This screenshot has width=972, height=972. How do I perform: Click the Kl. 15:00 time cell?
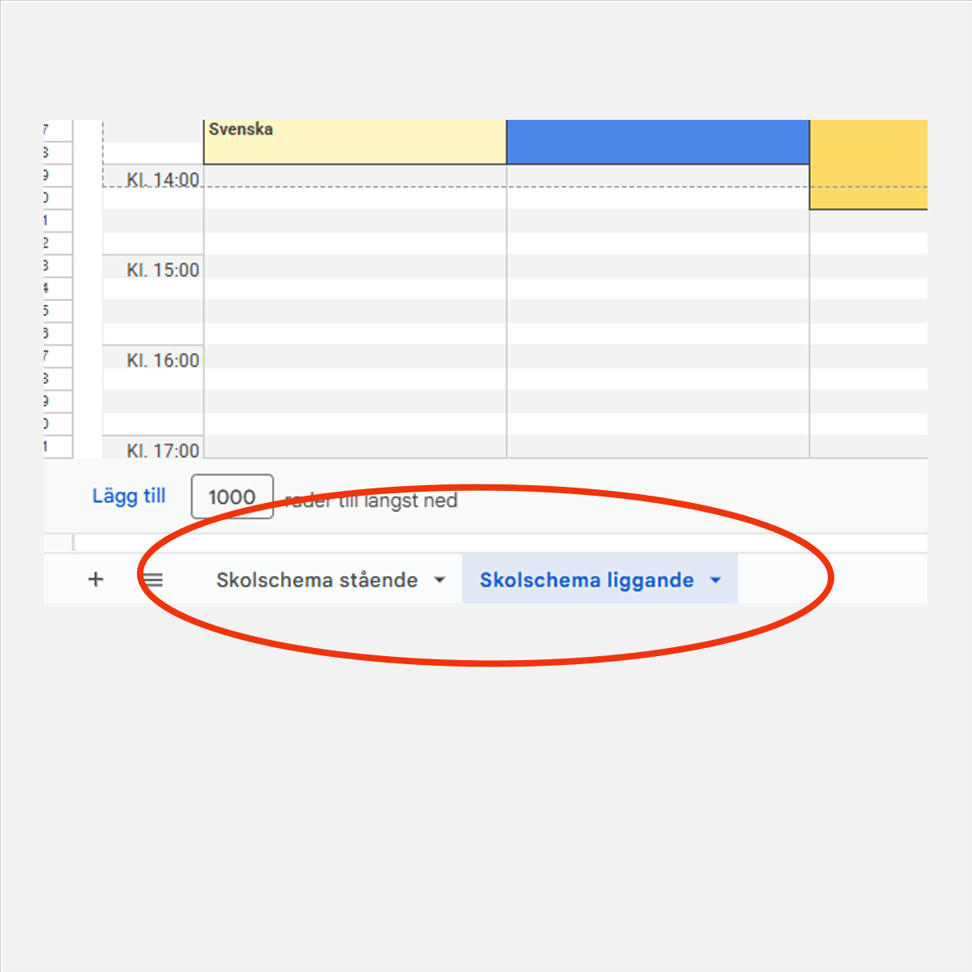[152, 266]
